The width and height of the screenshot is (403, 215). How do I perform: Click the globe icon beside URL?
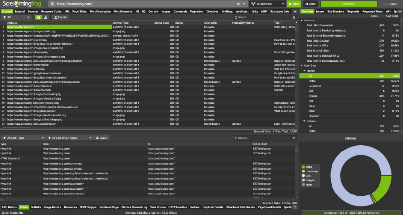click(52, 4)
